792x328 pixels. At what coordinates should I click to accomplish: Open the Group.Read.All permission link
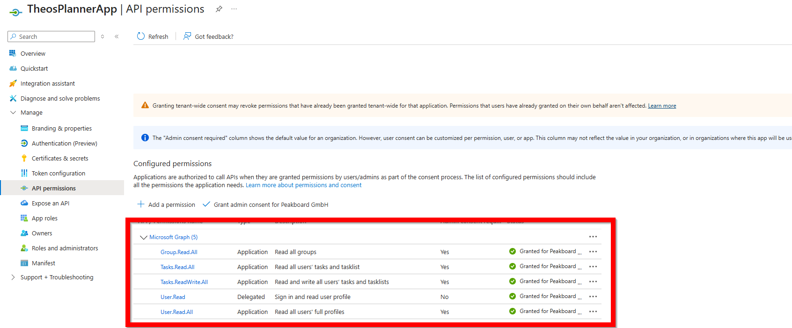179,252
